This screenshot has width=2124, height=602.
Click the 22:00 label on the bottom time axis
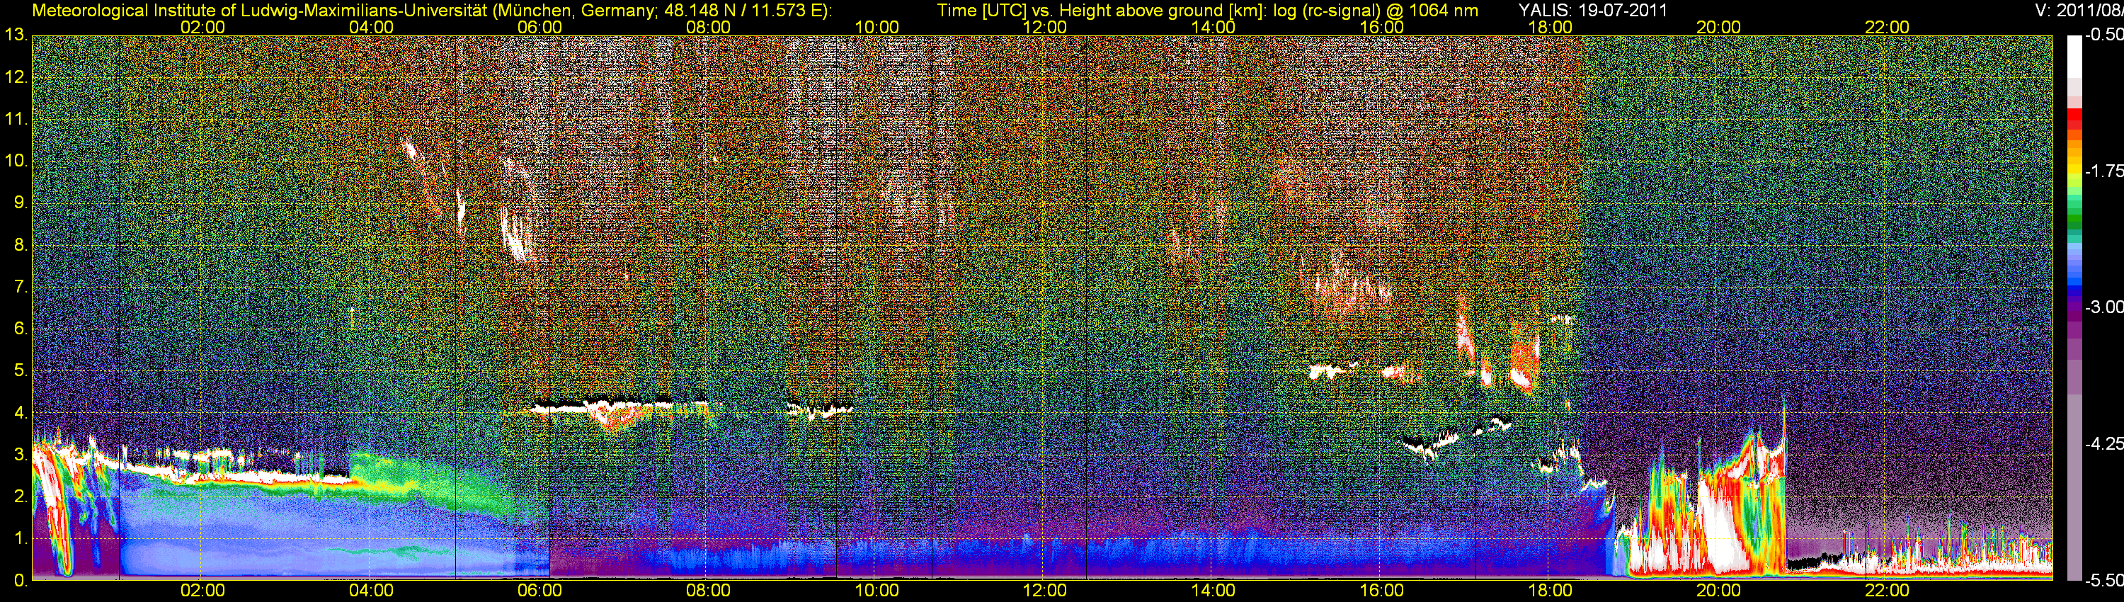(1888, 591)
